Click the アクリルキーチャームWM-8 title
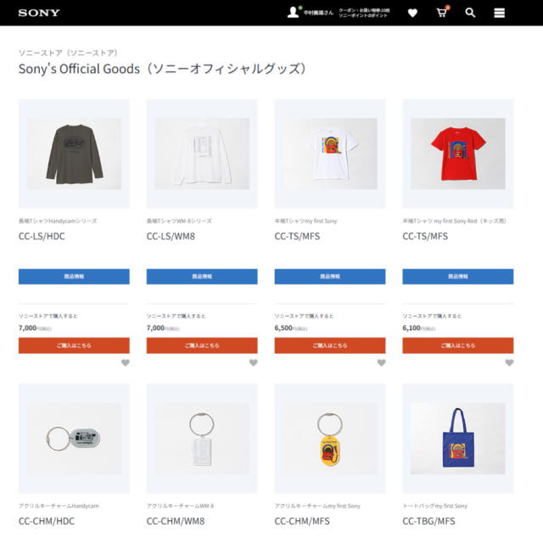Screen dimensions: 543x544 pyautogui.click(x=180, y=506)
